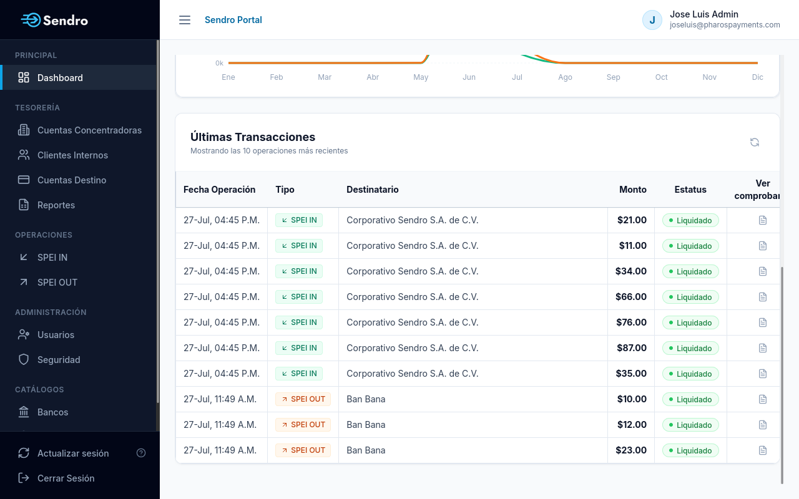This screenshot has height=499, width=799.
Task: Click the $66.00 amount cell
Action: [x=631, y=297]
